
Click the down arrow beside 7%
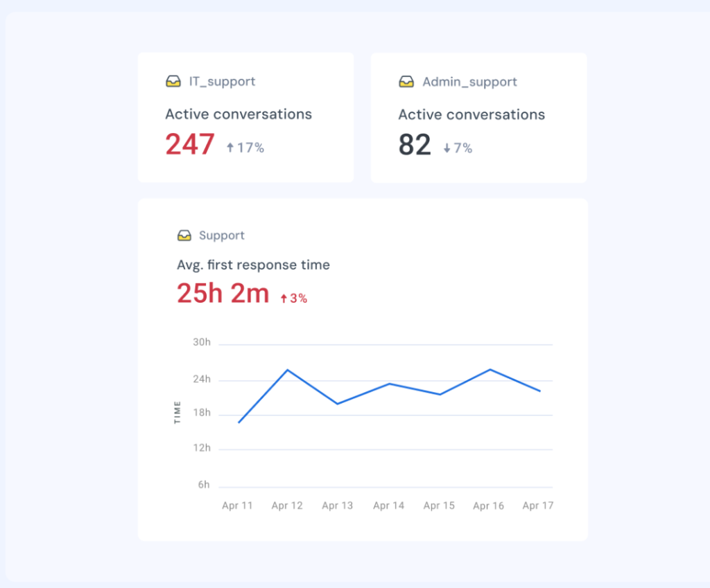447,148
